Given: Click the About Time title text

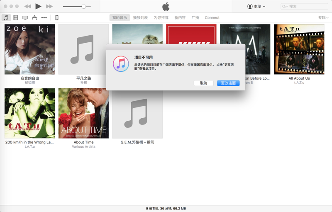Looking at the screenshot, I should 84,142.
